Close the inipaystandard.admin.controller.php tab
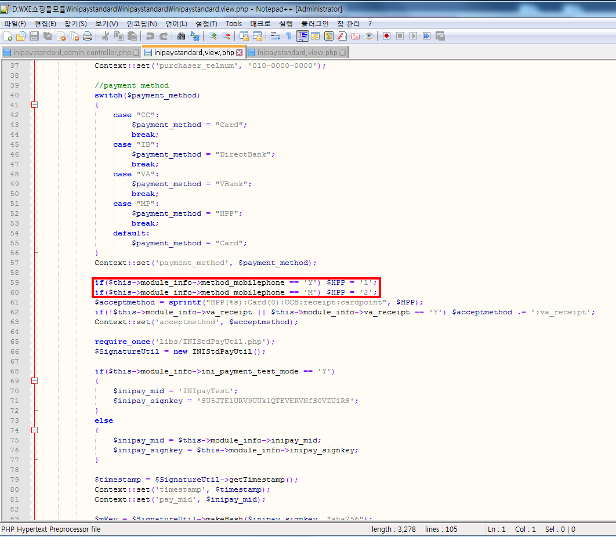The height and width of the screenshot is (537, 616). [136, 53]
